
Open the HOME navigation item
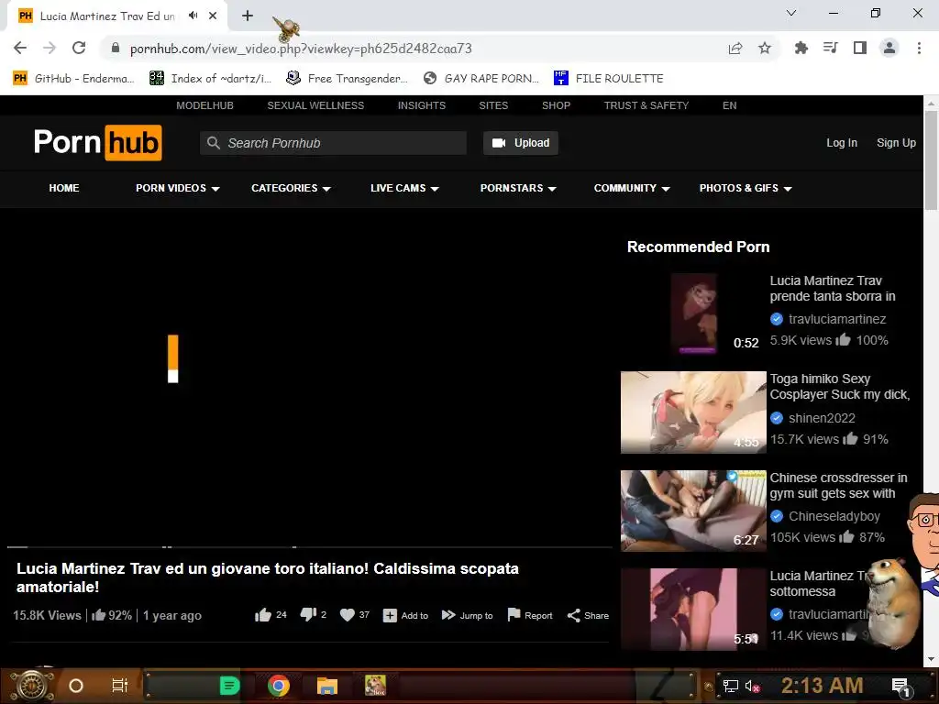64,188
